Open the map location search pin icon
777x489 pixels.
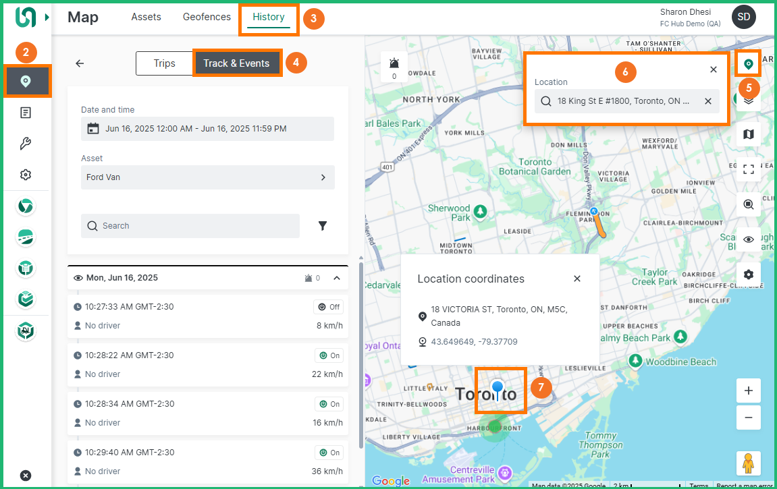[748, 64]
